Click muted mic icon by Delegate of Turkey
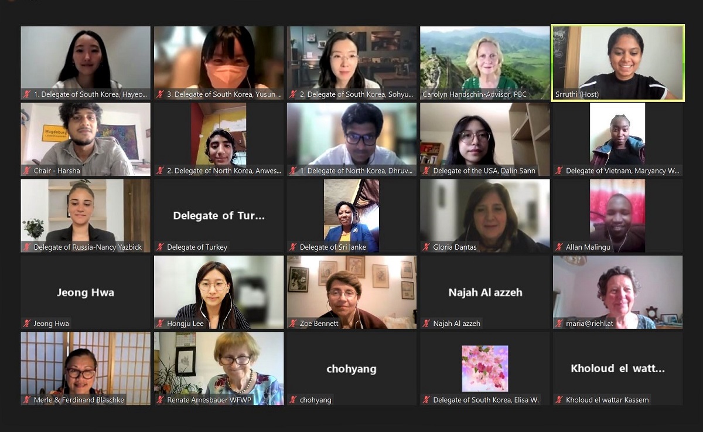Viewport: 703px width, 432px height. 159,247
